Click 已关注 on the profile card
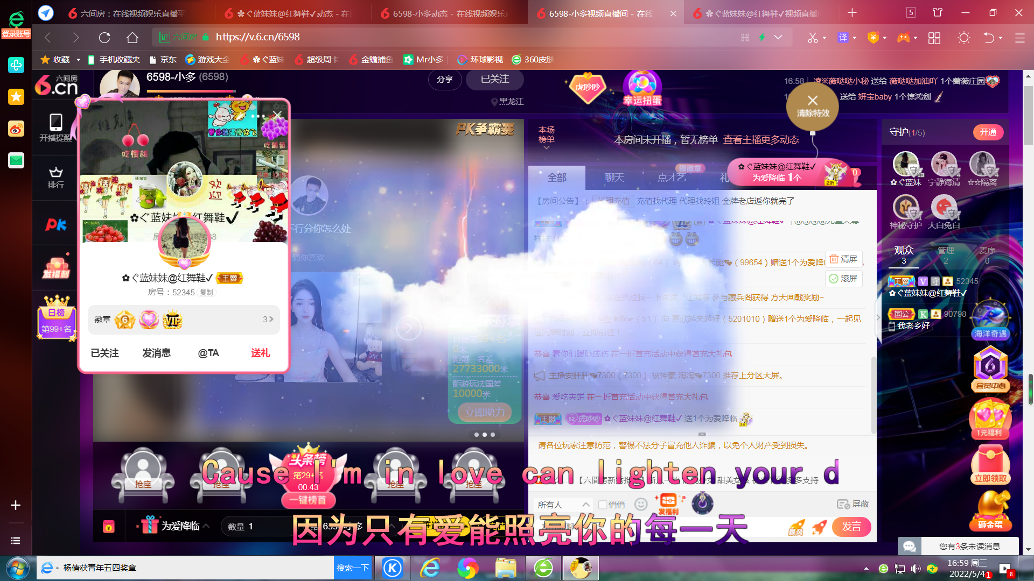The image size is (1034, 581). (104, 353)
